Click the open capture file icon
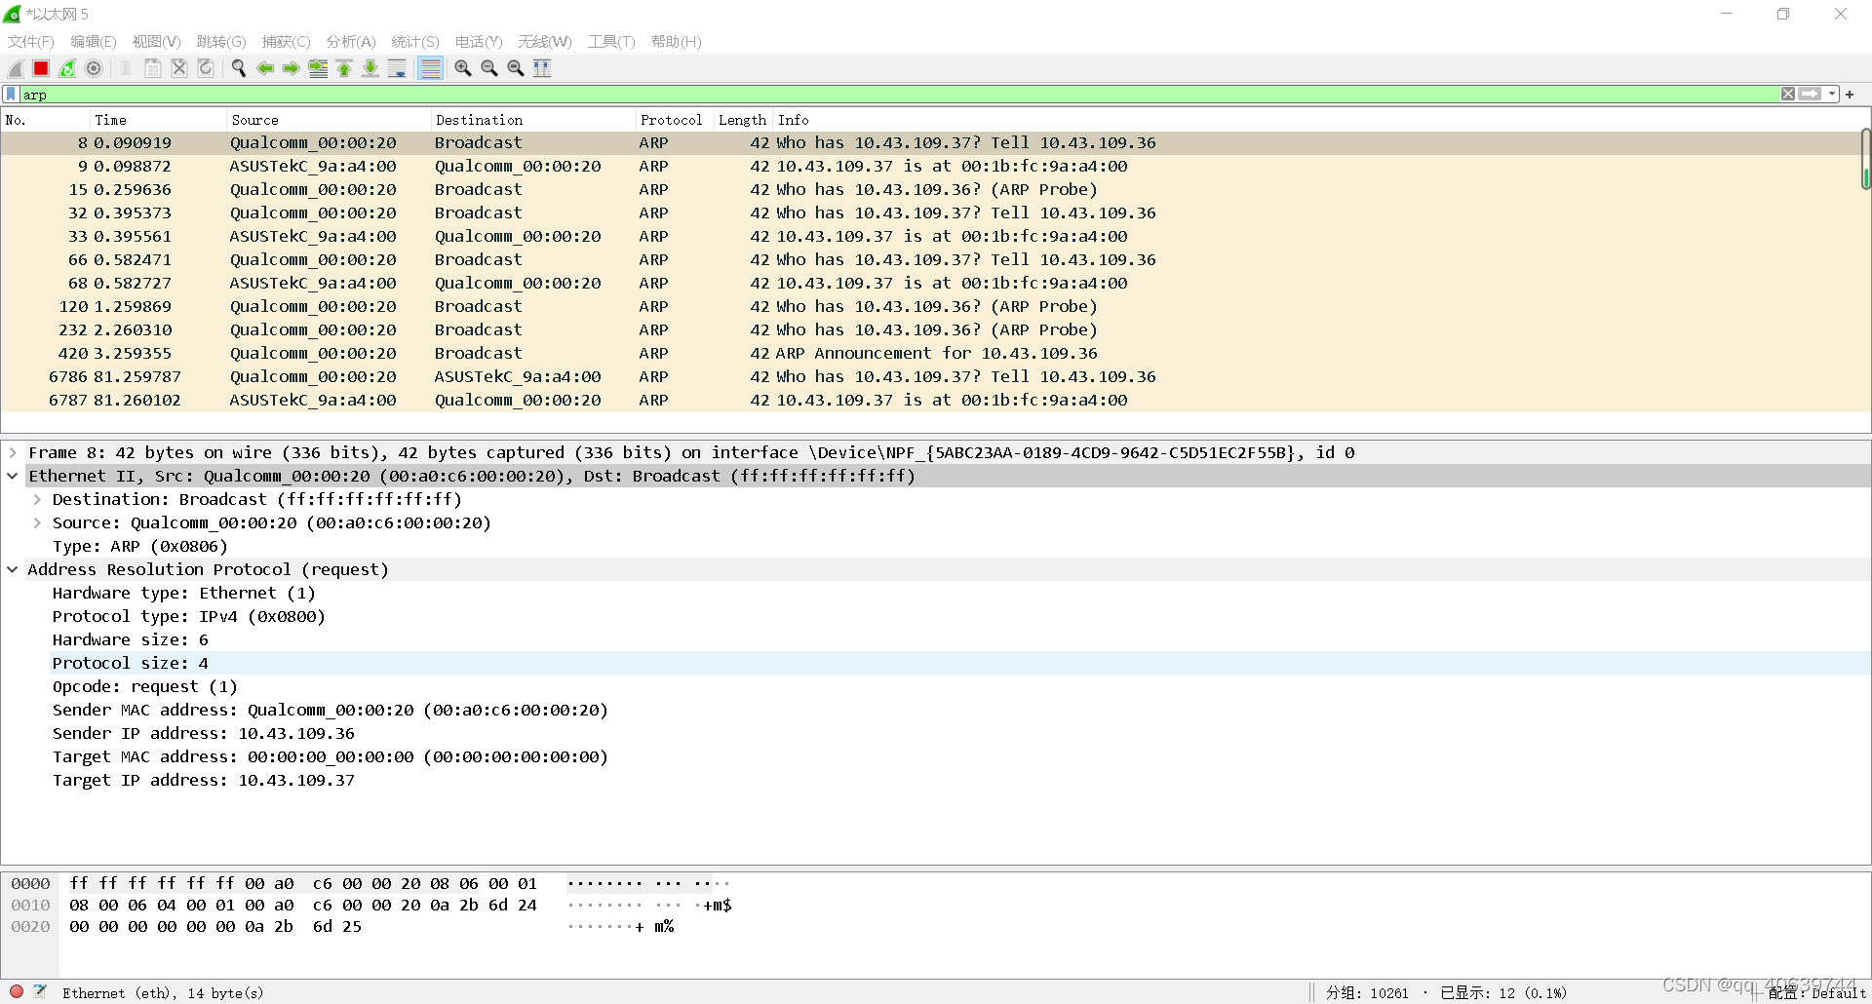1872x1004 pixels. 126,68
